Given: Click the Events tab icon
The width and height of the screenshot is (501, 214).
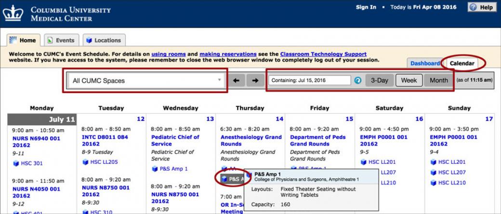Looking at the screenshot, I should 50,40.
